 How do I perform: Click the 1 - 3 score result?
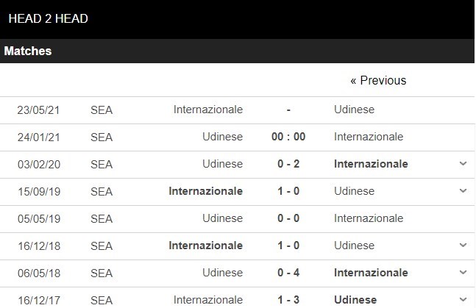pos(288,299)
